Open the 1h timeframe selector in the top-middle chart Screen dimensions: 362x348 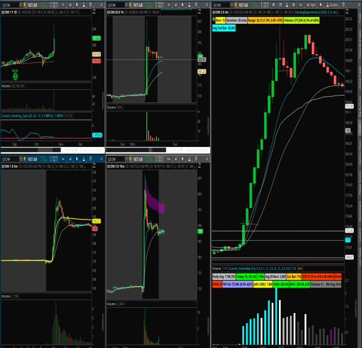[x=169, y=5]
